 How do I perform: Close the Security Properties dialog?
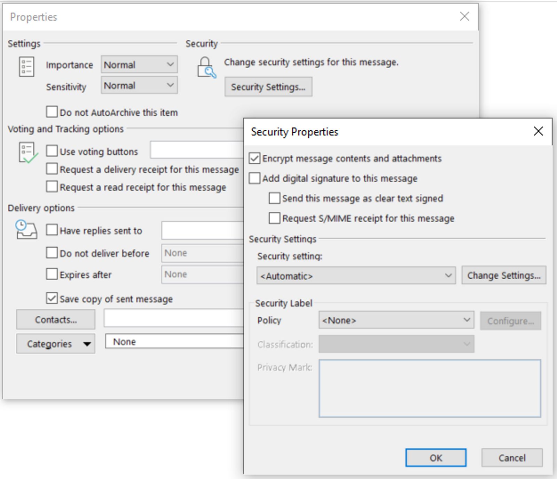pos(538,131)
